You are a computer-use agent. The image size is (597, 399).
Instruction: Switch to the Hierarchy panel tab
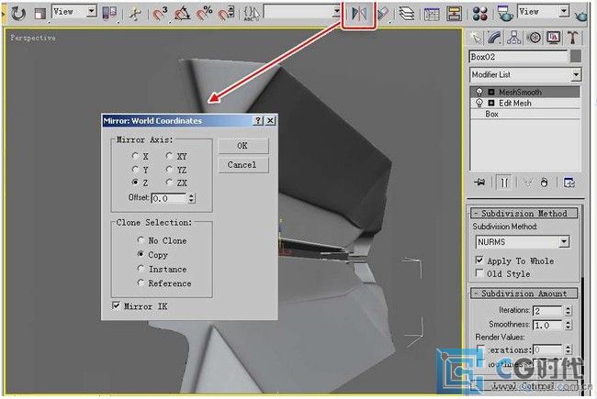[x=514, y=38]
